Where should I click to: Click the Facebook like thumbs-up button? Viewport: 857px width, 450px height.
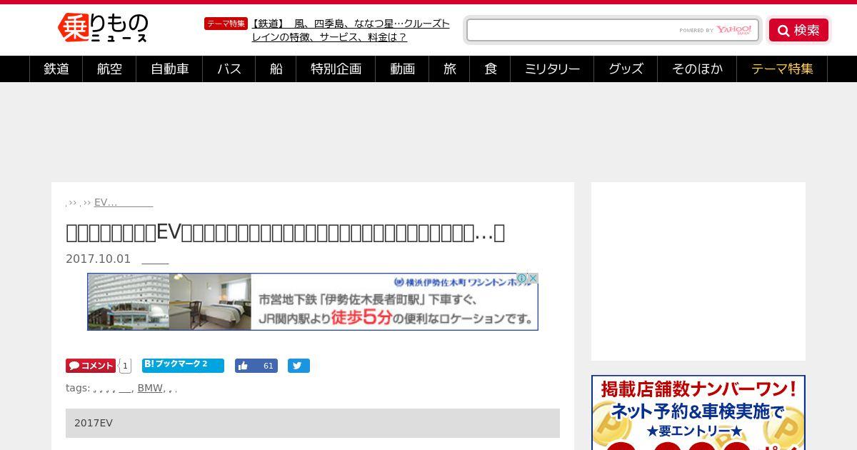pos(256,366)
